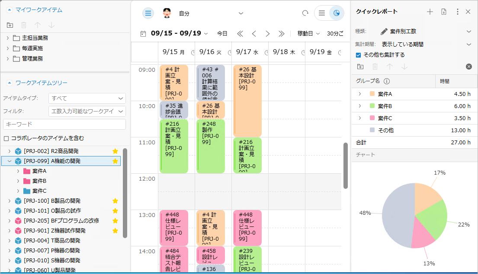Click the refresh icon in the calendar toolbar
The width and height of the screenshot is (478, 274).
pyautogui.click(x=305, y=13)
